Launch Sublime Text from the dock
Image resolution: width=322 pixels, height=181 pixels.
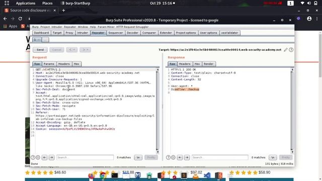point(184,175)
